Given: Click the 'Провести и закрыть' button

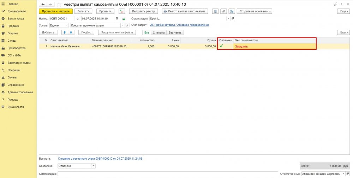Looking at the screenshot, I should click(55, 11).
